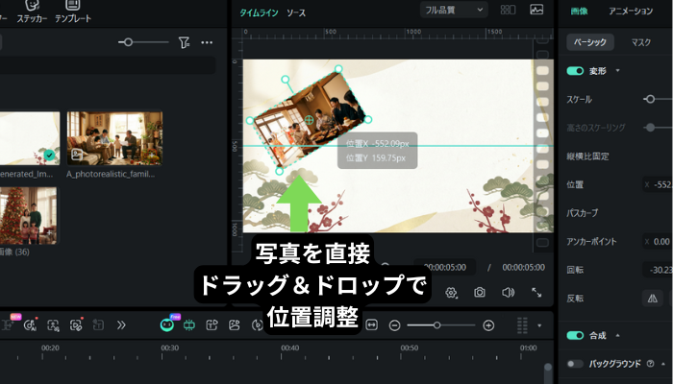Open the track layout grid icon
The image size is (673, 384).
[522, 325]
